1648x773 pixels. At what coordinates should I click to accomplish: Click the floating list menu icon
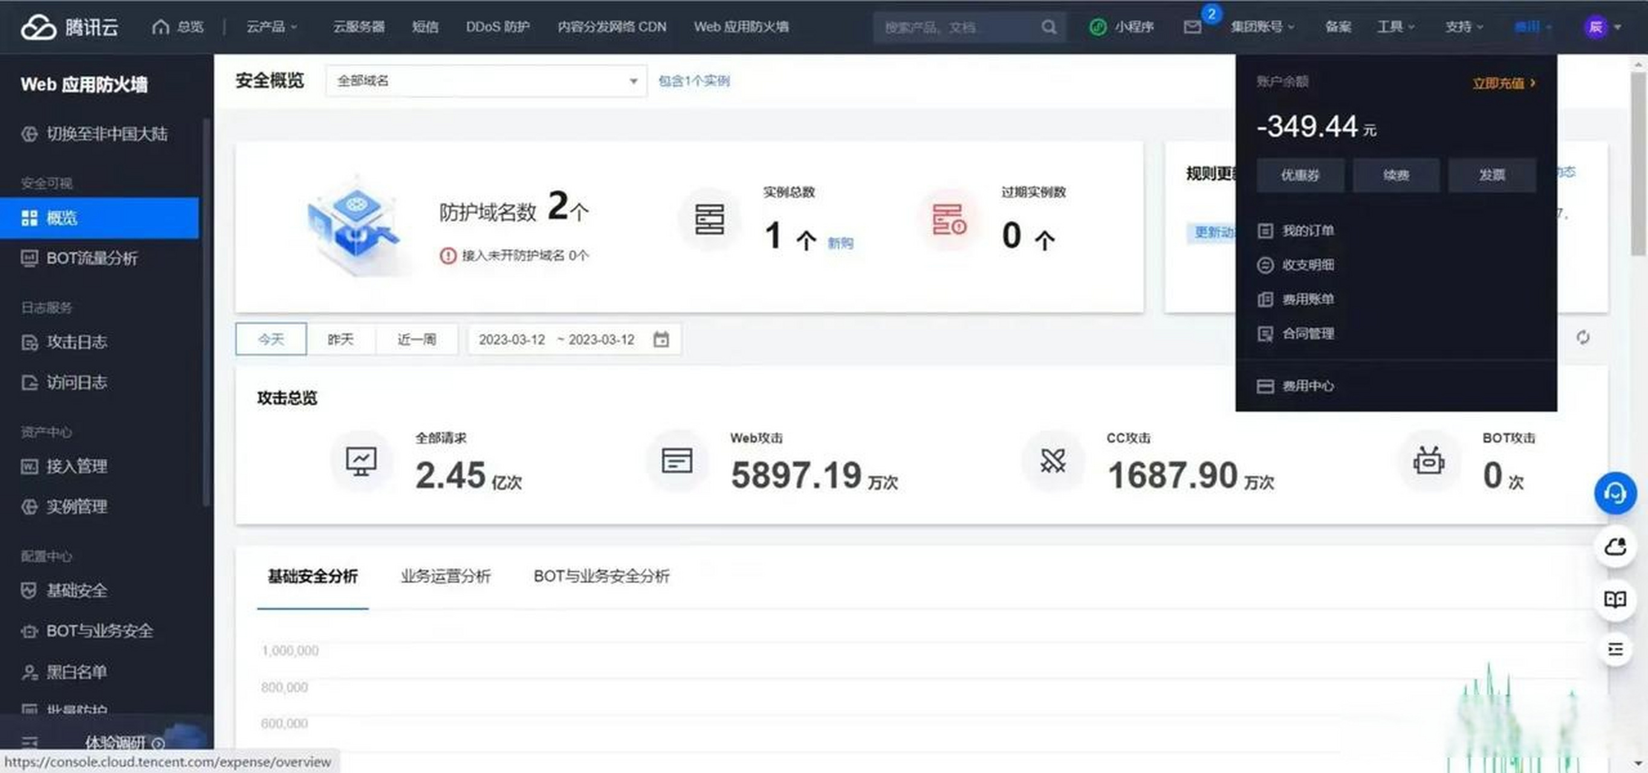coord(1615,650)
